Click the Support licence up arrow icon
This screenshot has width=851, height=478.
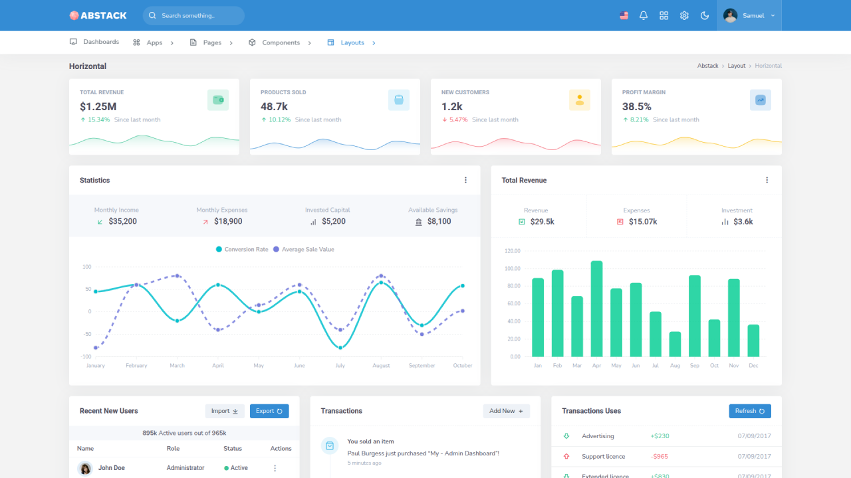(566, 457)
